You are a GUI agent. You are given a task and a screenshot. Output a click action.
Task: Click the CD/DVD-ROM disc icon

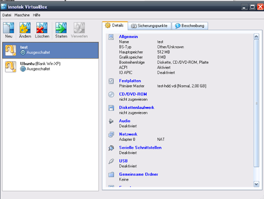click(111, 95)
